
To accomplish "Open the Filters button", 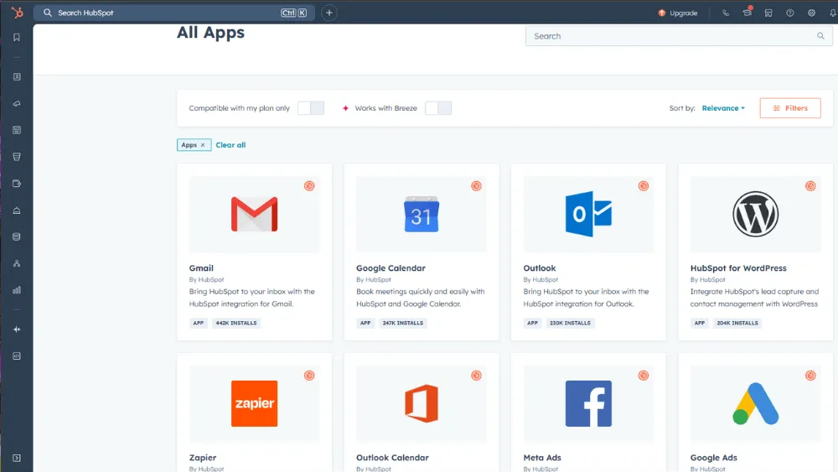I will coord(790,108).
